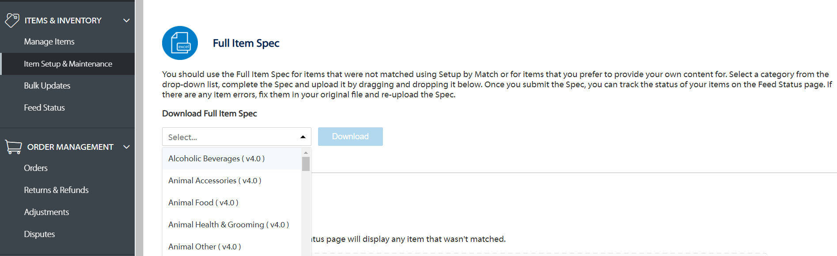Click the Full Item Spec excel icon
Image resolution: width=837 pixels, height=256 pixels.
coord(180,43)
